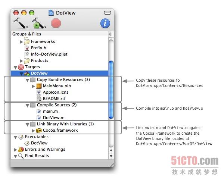This screenshot has width=221, height=178.
Task: Click DotView document icon in title bar
Action: [x=51, y=13]
